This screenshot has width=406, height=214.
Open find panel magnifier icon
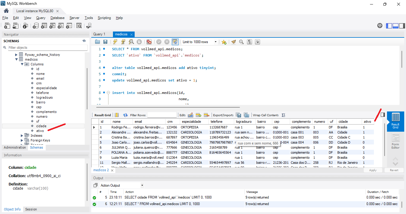(x=241, y=42)
